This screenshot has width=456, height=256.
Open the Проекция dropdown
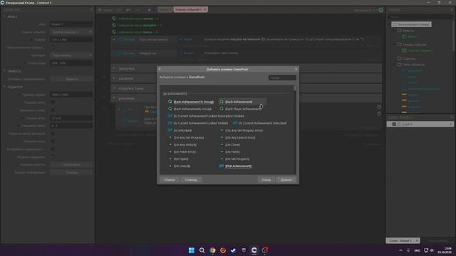tap(71, 55)
